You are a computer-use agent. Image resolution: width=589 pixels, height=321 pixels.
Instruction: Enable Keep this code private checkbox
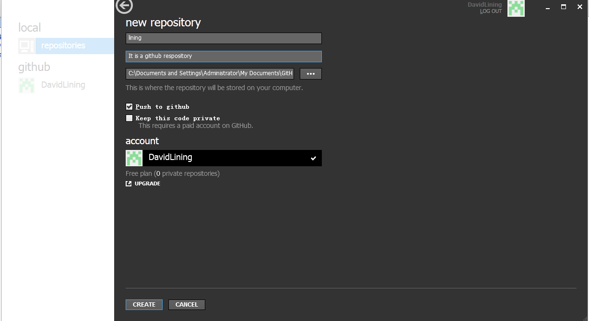129,118
